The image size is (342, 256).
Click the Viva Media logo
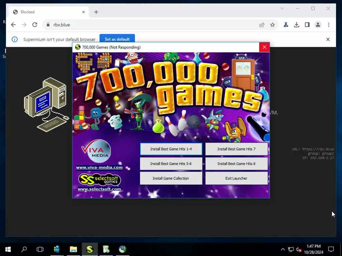click(x=97, y=151)
